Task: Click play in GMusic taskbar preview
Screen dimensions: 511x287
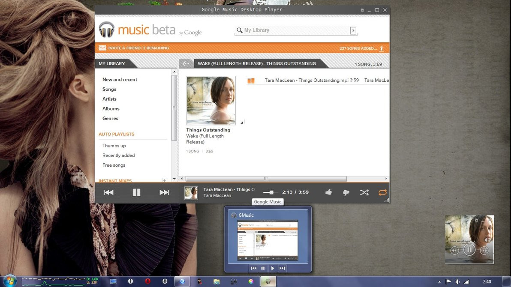Action: click(x=273, y=268)
